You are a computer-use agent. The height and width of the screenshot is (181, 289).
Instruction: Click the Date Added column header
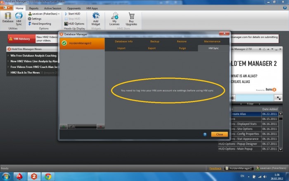click(270, 109)
